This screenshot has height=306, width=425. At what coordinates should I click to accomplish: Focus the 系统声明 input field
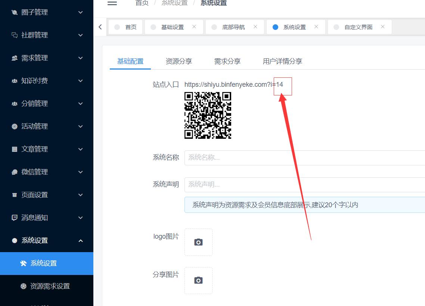click(x=305, y=185)
